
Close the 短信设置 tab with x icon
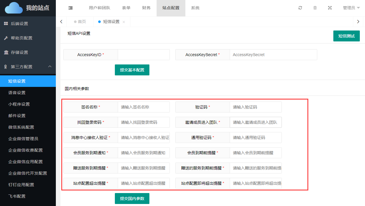click(x=124, y=22)
